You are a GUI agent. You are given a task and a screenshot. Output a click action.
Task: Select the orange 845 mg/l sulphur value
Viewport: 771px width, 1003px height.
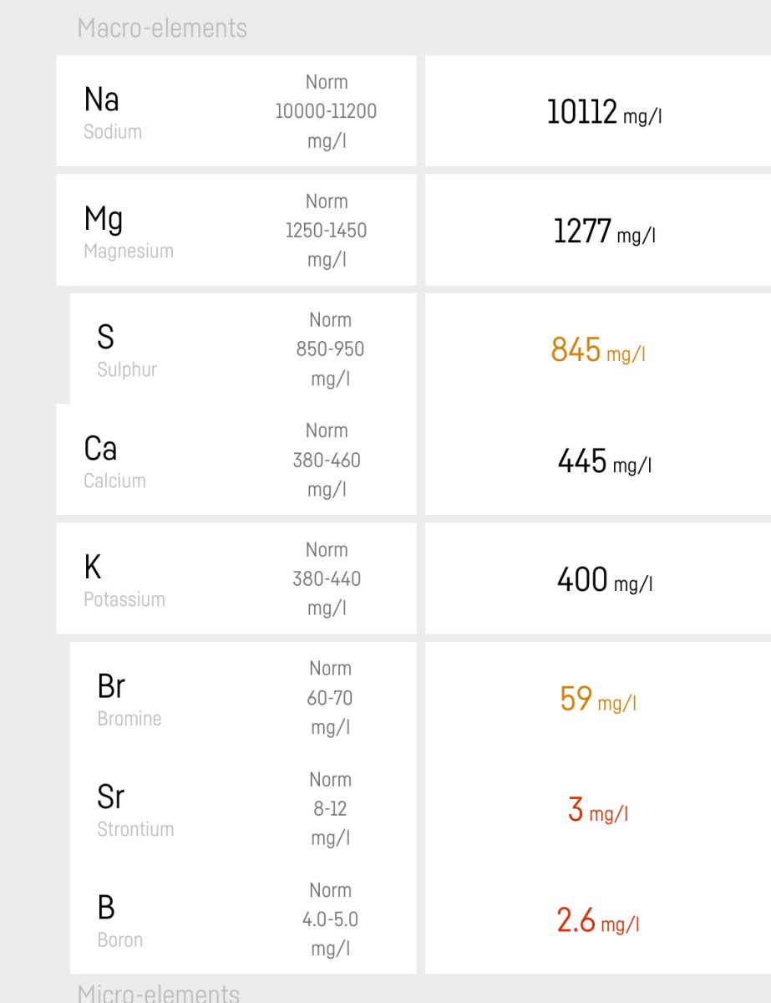(x=598, y=350)
